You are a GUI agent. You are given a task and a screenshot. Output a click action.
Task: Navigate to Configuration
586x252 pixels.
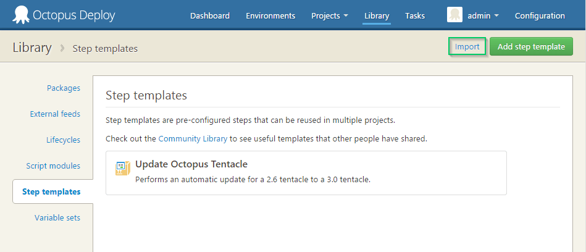pos(540,16)
